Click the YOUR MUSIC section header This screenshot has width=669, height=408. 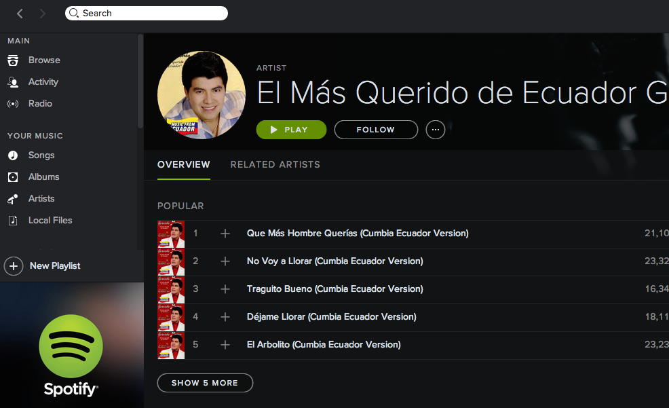35,136
